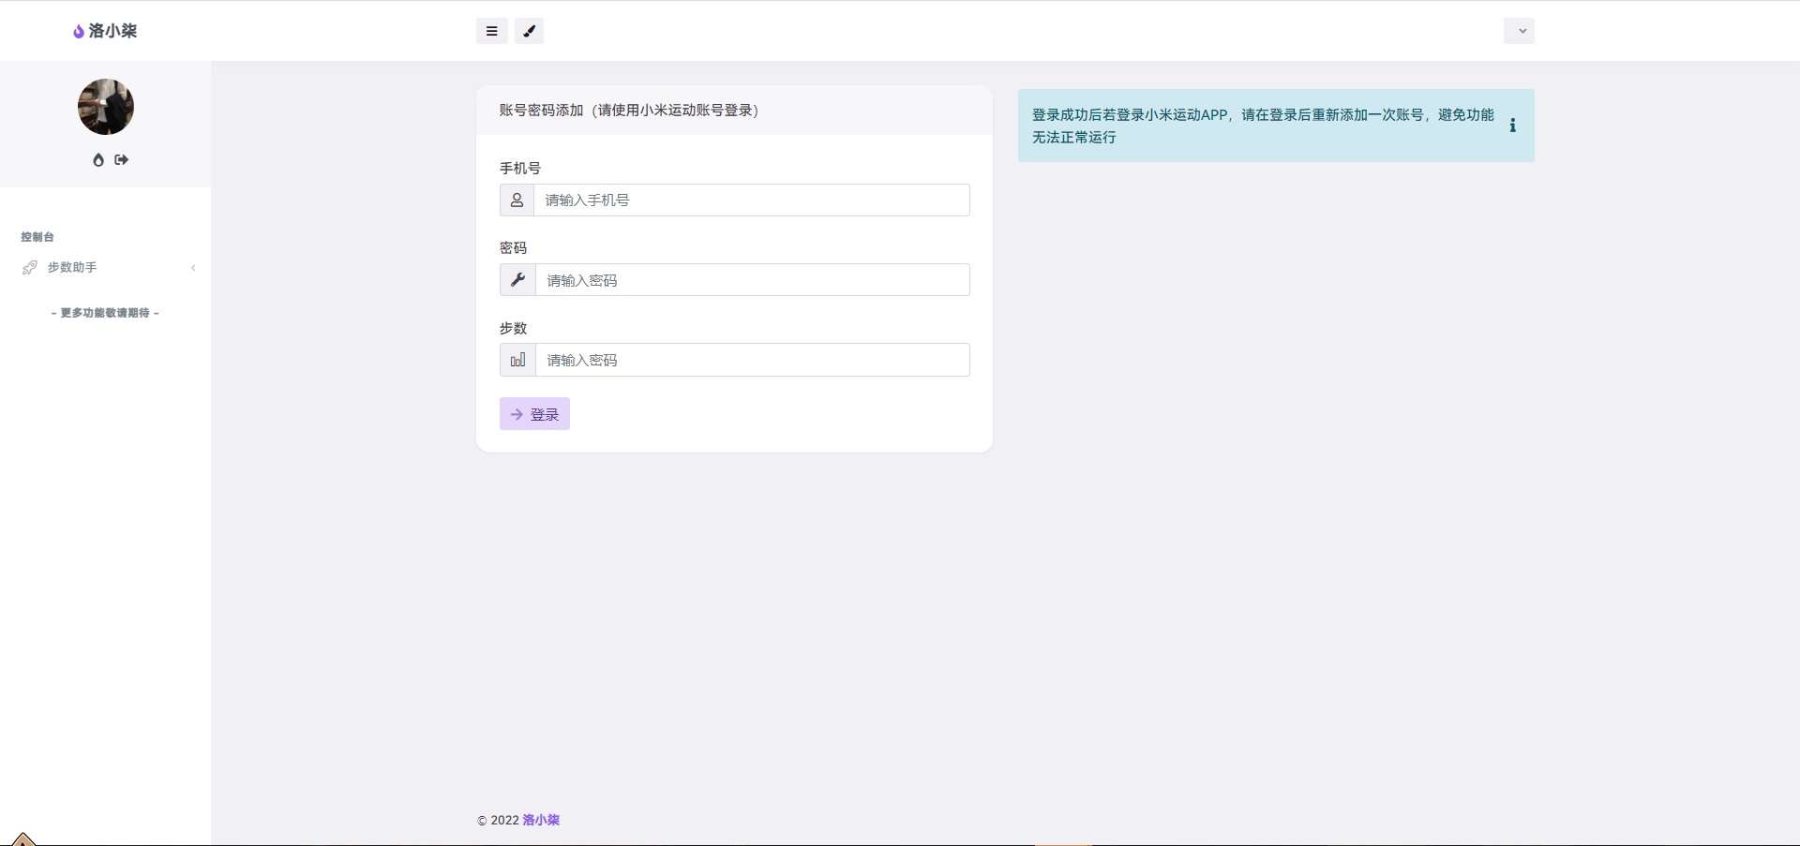Focus the 步数 step count input field
The height and width of the screenshot is (846, 1800).
(x=752, y=360)
